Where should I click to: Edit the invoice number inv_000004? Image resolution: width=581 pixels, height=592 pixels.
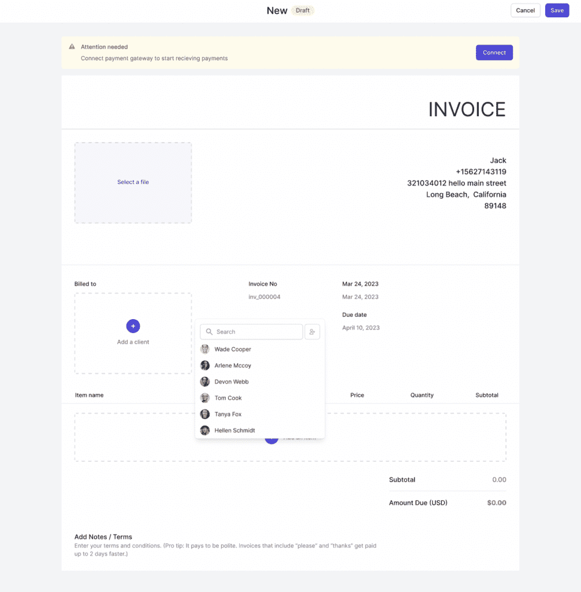tap(265, 297)
